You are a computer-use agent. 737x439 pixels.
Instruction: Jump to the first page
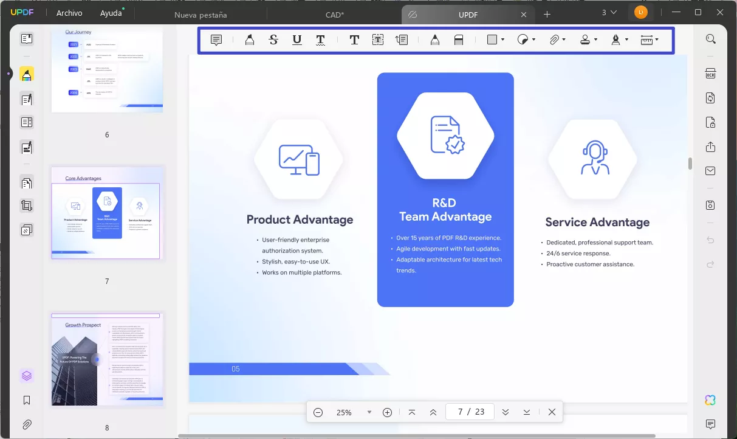click(412, 412)
